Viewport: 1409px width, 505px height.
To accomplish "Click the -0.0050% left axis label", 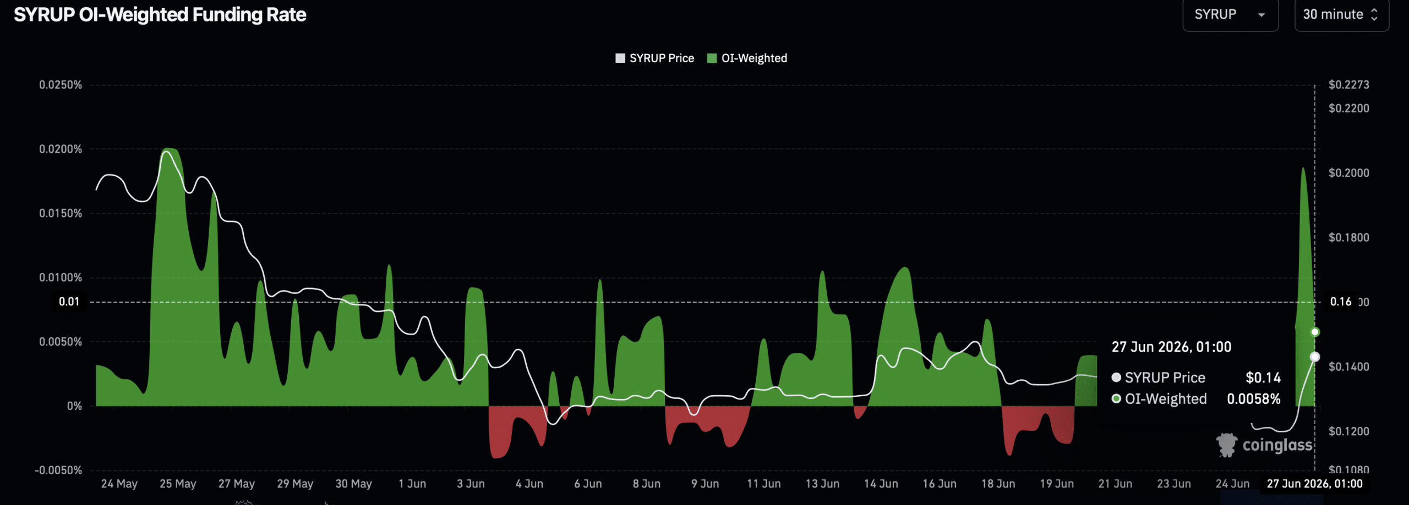I will [58, 470].
